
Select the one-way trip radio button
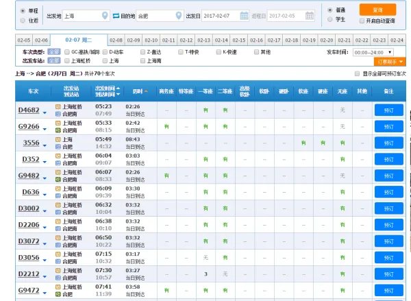pyautogui.click(x=23, y=11)
